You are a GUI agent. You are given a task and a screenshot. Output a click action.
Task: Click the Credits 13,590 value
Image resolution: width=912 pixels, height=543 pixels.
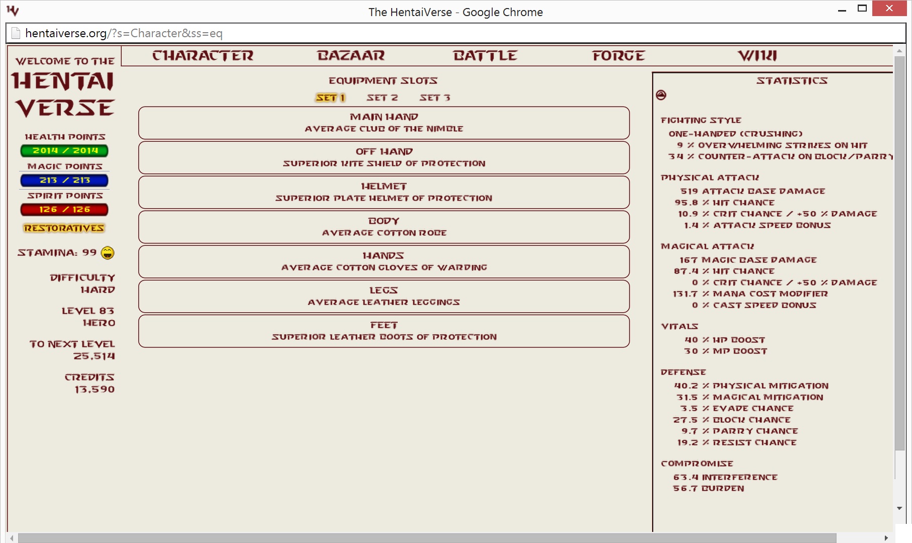click(x=95, y=389)
